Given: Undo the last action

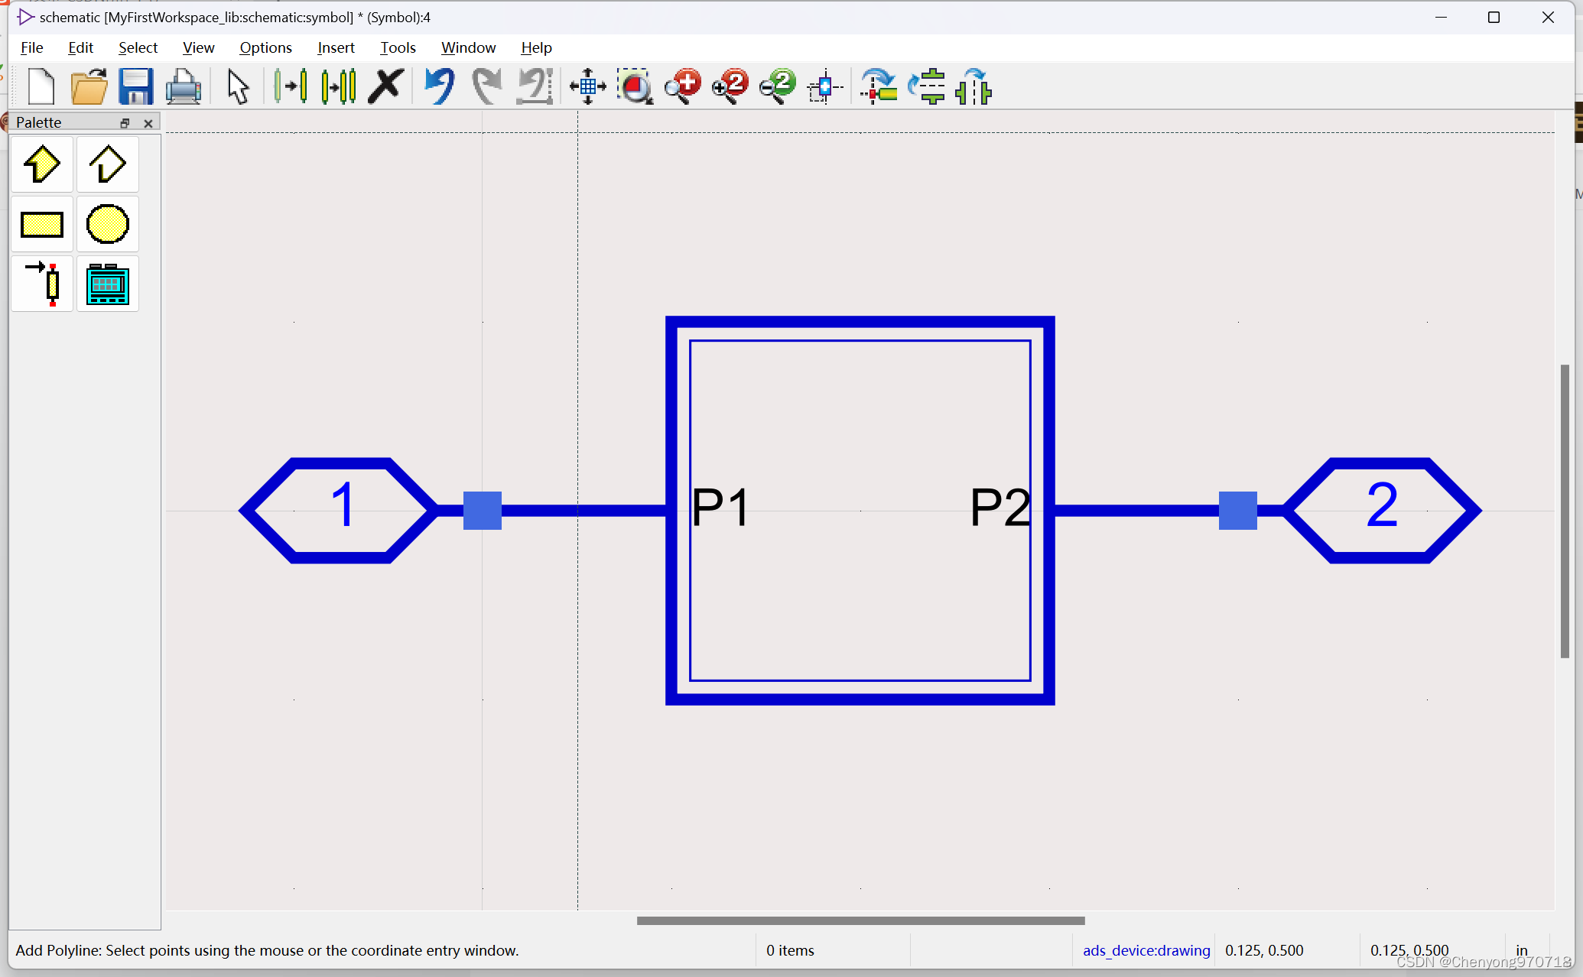Looking at the screenshot, I should click(x=437, y=86).
